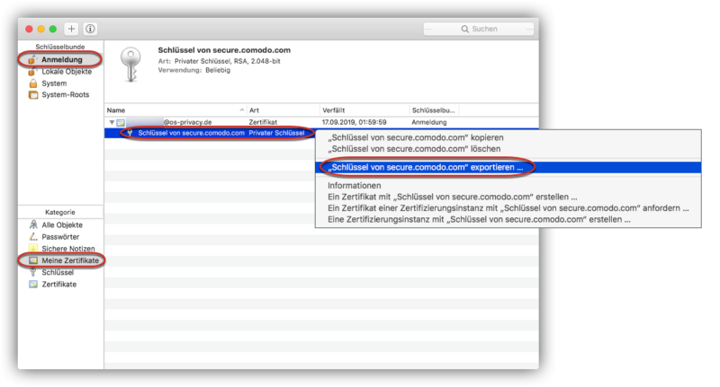This screenshot has width=720, height=387.
Task: Choose Zertifikate category
Action: [x=60, y=284]
